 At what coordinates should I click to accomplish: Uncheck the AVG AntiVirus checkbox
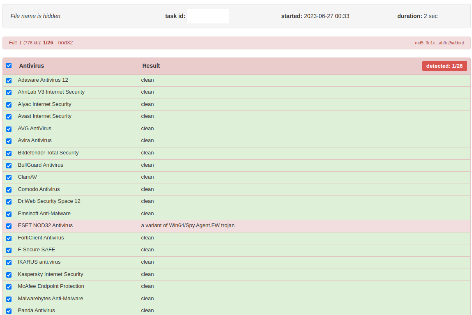coord(9,129)
